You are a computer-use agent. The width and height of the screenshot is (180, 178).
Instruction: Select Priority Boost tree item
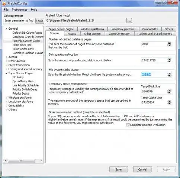(x=20, y=93)
